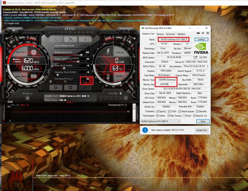
Task: Open GPU-Z hamburger menu
Action: 208,33
